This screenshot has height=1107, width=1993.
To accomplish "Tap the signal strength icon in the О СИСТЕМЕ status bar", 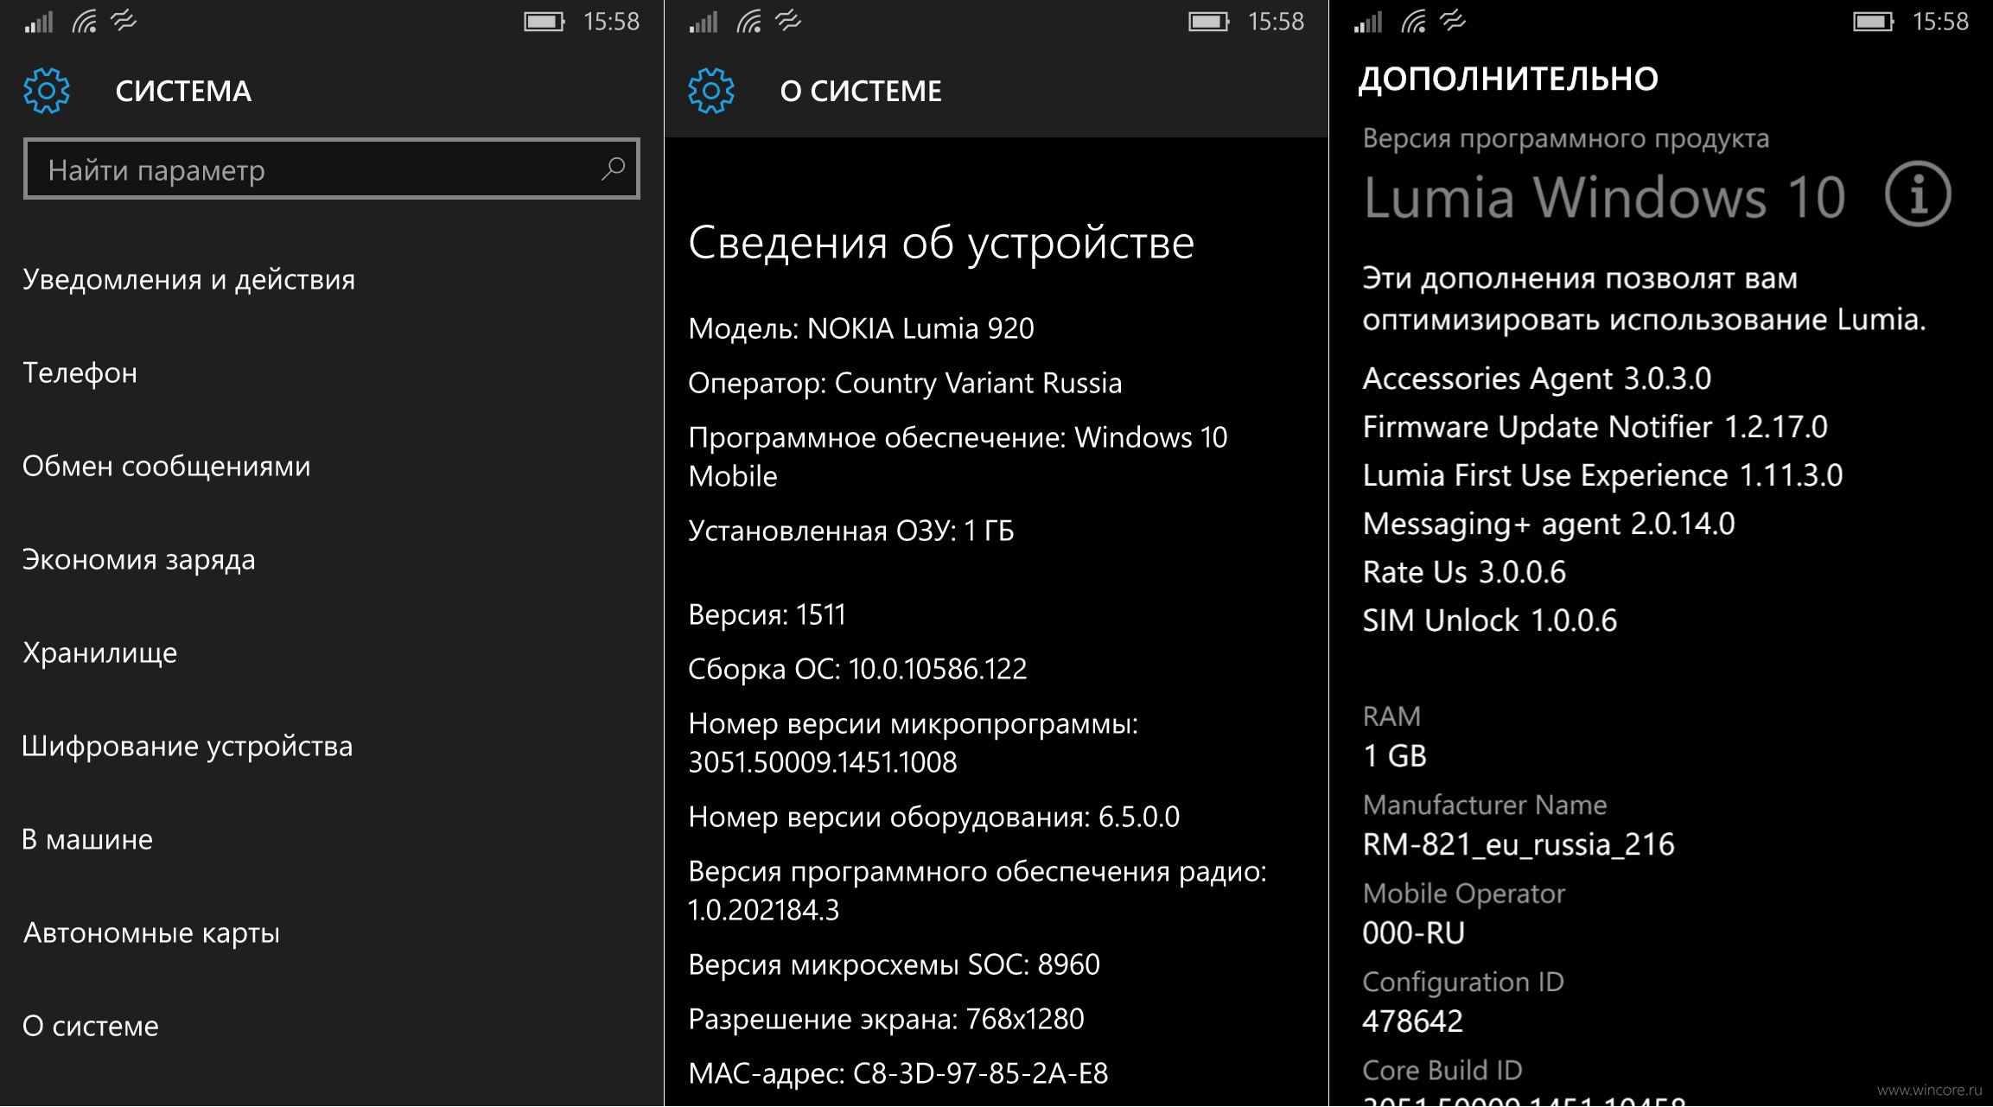I will [x=704, y=22].
